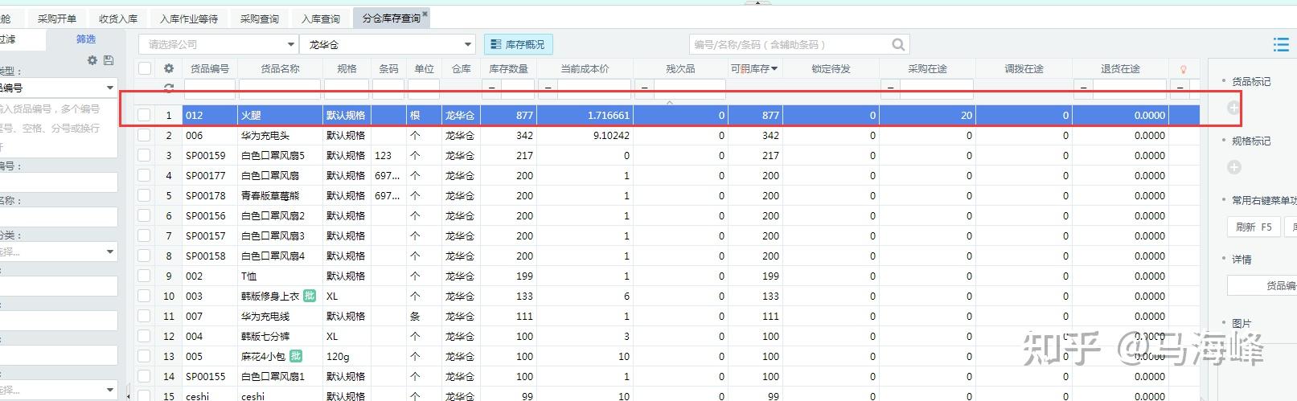Switch to the 采购查询 tab
The width and height of the screenshot is (1297, 401).
[260, 18]
